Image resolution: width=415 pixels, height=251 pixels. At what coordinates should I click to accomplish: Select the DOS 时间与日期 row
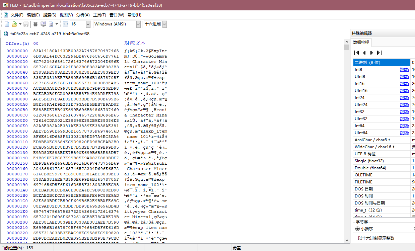[384, 203]
